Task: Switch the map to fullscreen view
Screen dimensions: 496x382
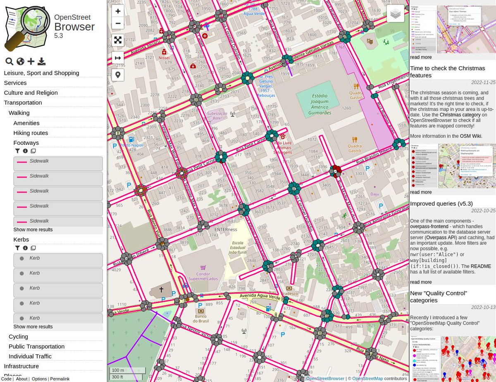Action: click(118, 40)
